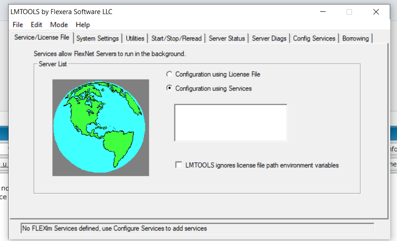The image size is (397, 241).
Task: Maximize the LMTOOLS window
Action: (x=349, y=12)
